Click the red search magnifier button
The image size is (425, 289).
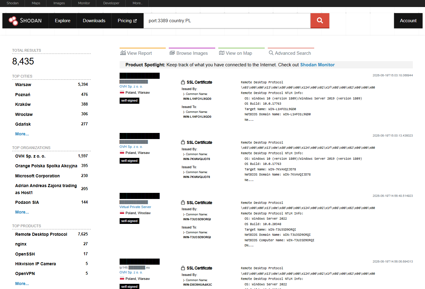320,20
